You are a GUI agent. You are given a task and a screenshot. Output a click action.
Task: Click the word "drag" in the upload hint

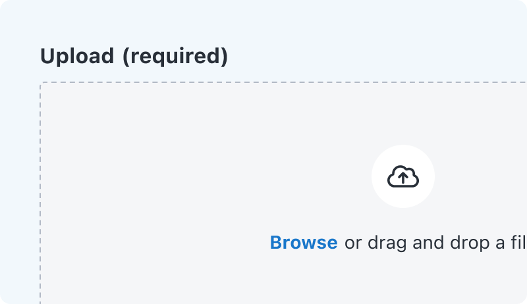pos(387,243)
